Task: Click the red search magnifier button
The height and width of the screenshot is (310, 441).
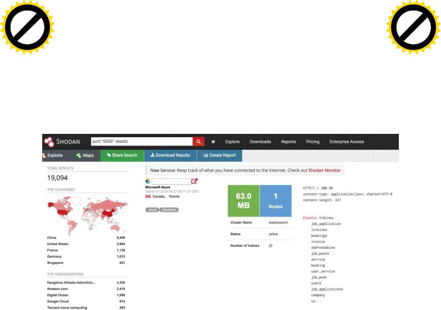Action: tap(198, 142)
